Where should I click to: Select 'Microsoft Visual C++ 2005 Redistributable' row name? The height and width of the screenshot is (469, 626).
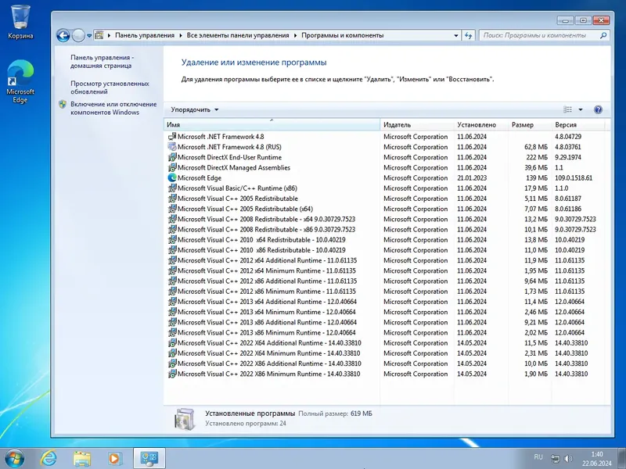click(x=238, y=199)
